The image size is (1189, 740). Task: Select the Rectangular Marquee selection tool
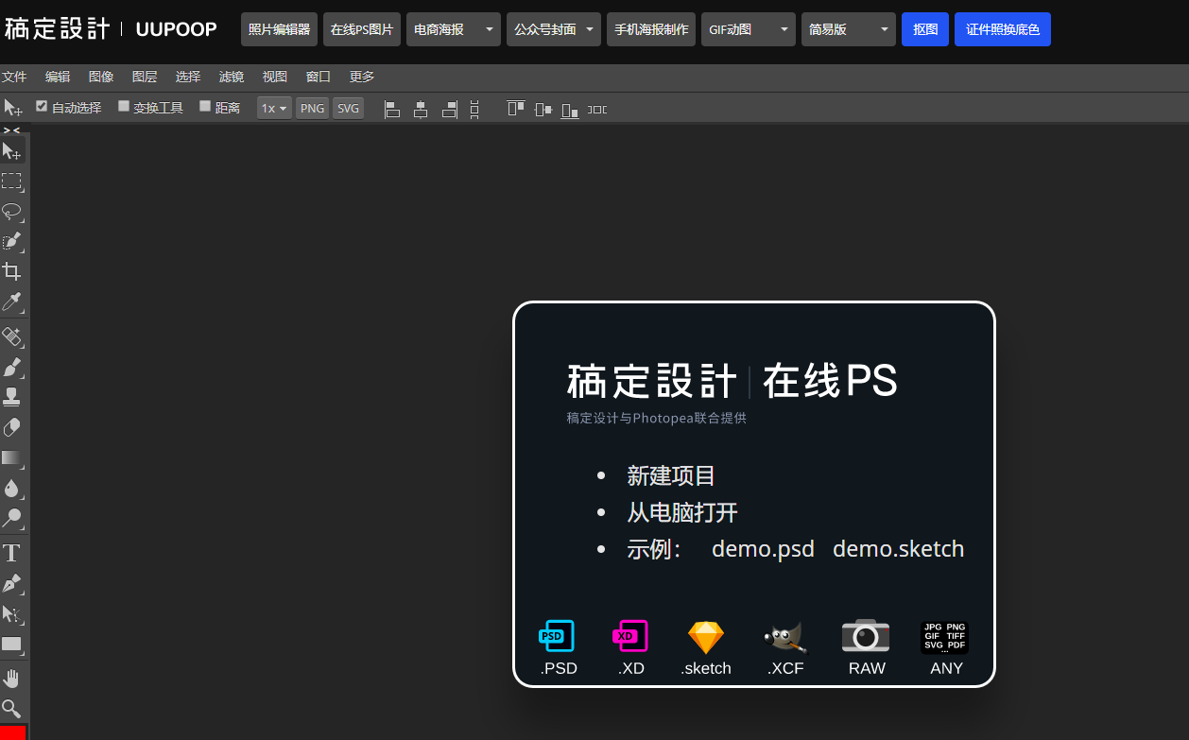(x=12, y=181)
